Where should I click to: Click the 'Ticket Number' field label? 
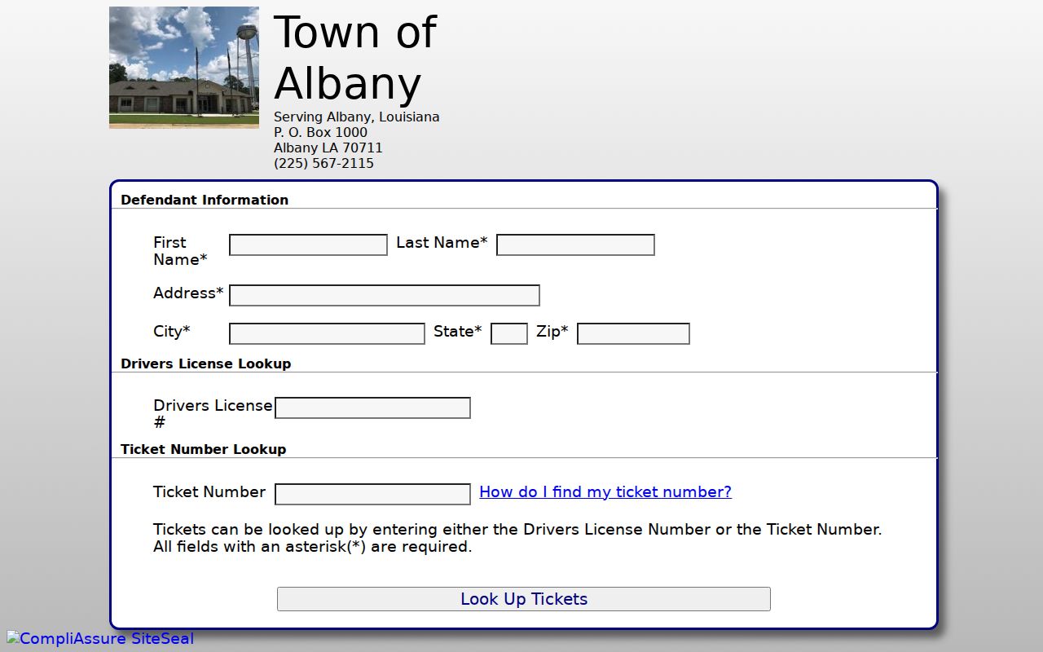pyautogui.click(x=209, y=491)
